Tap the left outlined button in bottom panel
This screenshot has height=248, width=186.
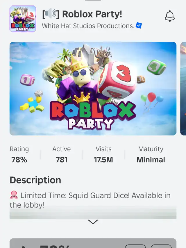tap(135, 247)
